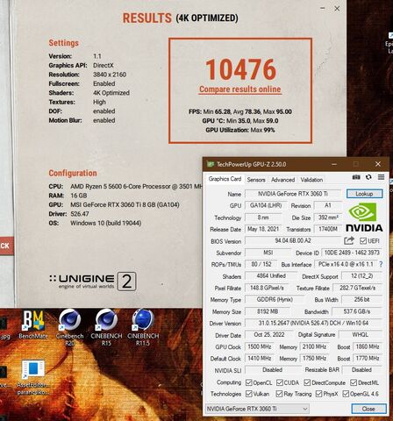Click the Driver 526.47 configuration text
393x421 pixels.
(80, 214)
